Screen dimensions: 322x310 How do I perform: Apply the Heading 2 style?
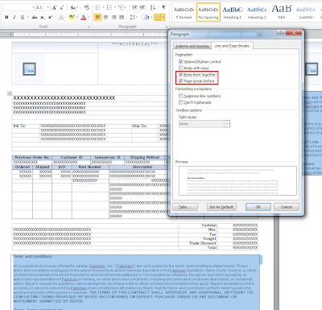click(x=257, y=12)
